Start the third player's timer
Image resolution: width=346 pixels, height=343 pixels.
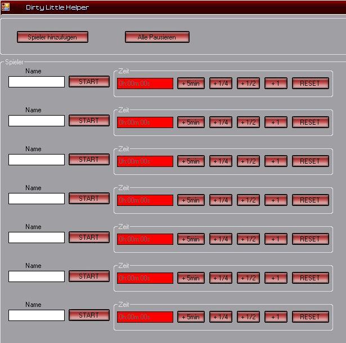89,160
